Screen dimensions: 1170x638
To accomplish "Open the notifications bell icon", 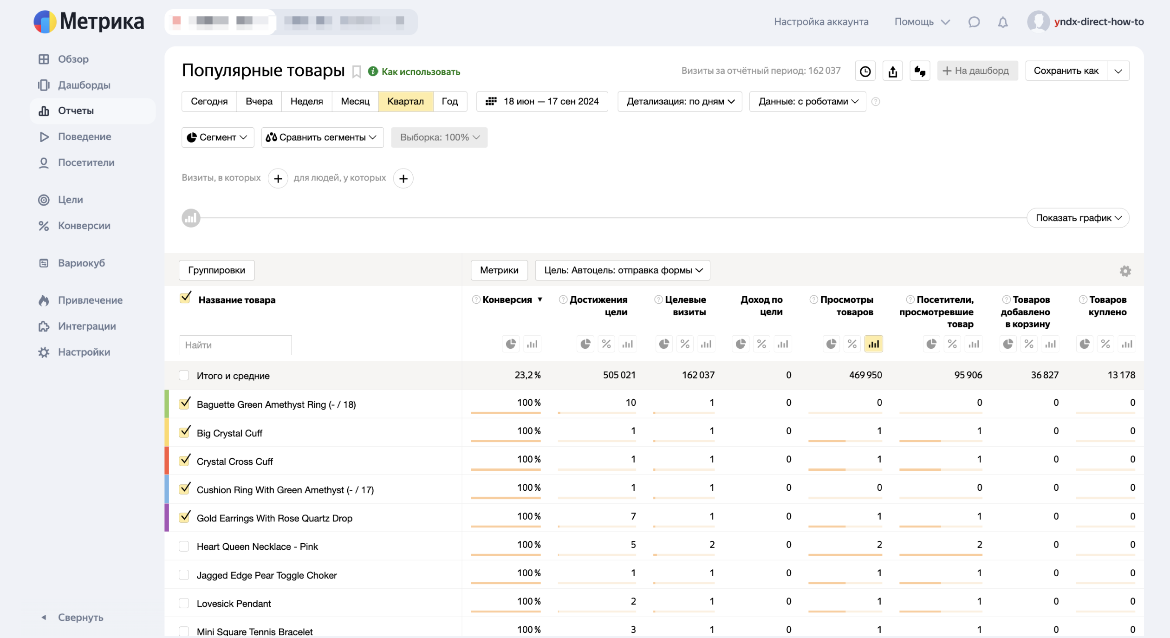I will pyautogui.click(x=1002, y=22).
